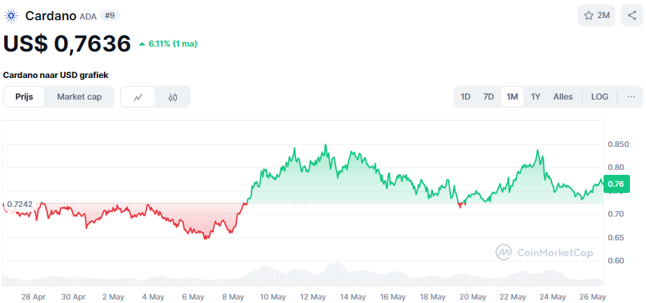Viewport: 646px width, 303px height.
Task: Set chart range to 1D
Action: click(x=466, y=97)
